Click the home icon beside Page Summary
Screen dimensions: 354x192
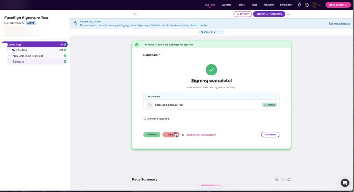pos(289,179)
